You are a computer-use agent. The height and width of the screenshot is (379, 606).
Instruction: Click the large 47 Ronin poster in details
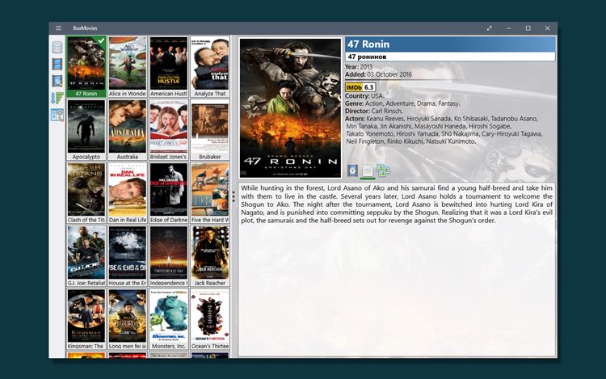pyautogui.click(x=290, y=107)
